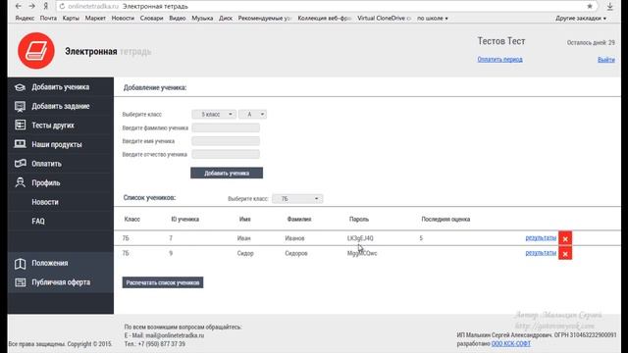Open the Видео bookmark
This screenshot has height=353, width=628.
178,19
